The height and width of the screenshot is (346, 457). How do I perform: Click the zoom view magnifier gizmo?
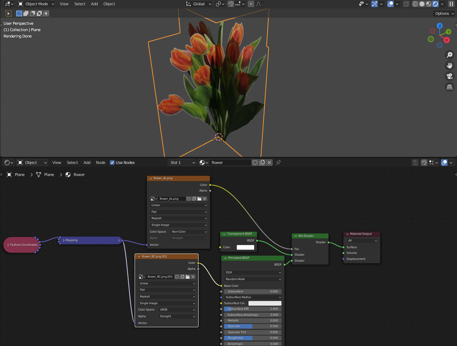[450, 55]
